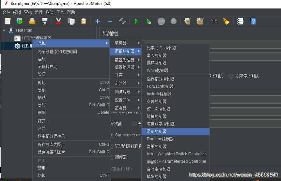Click the Reset Search broom icon
281x181 pixels.
pyautogui.click(x=226, y=21)
